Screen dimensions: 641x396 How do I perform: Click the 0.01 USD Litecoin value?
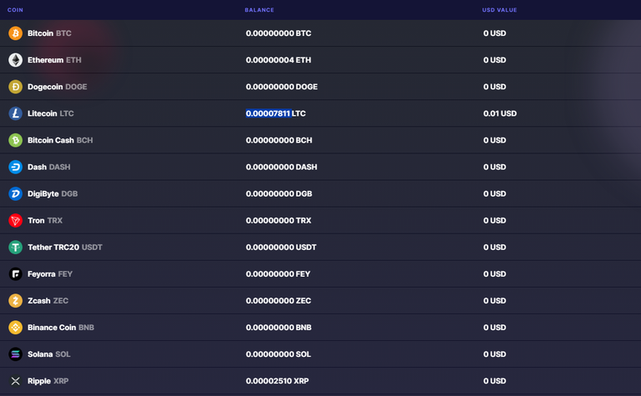point(500,113)
